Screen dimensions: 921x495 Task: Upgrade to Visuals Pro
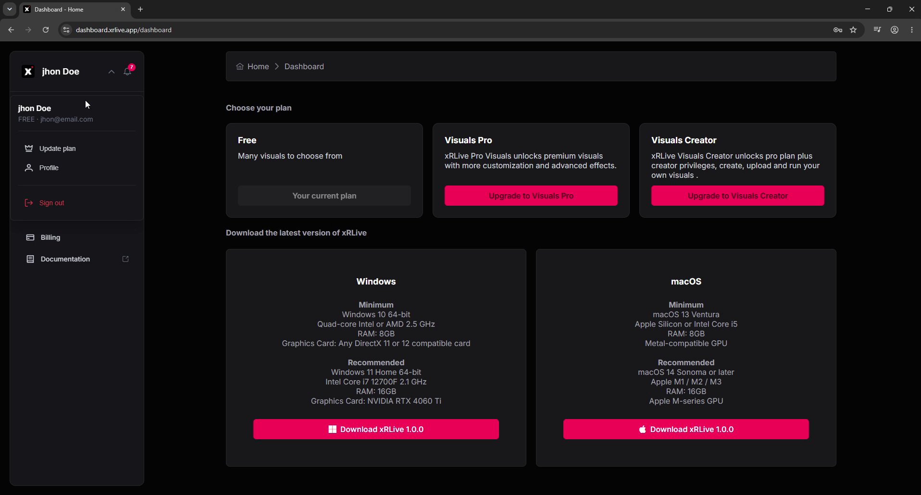pyautogui.click(x=531, y=196)
